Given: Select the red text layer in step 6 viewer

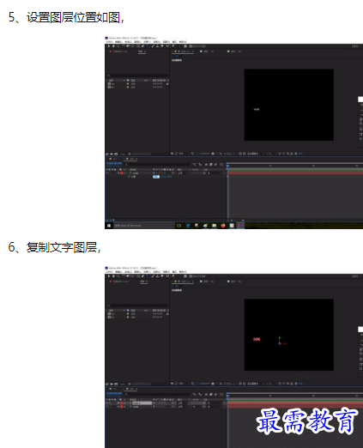Looking at the screenshot, I should click(x=257, y=339).
